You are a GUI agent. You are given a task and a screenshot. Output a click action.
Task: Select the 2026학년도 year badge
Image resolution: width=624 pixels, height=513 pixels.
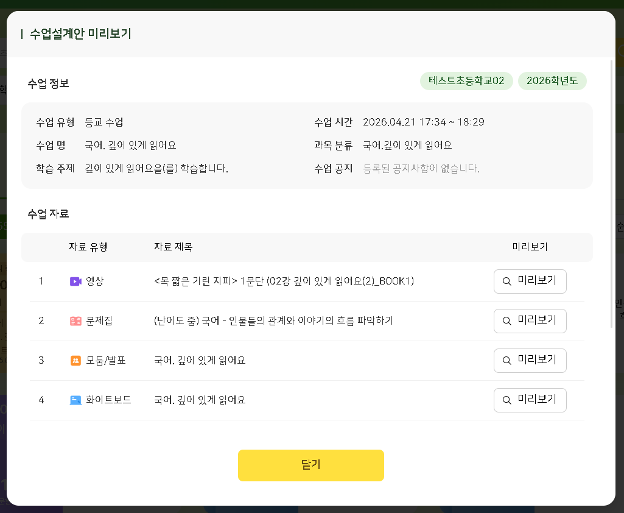point(552,81)
